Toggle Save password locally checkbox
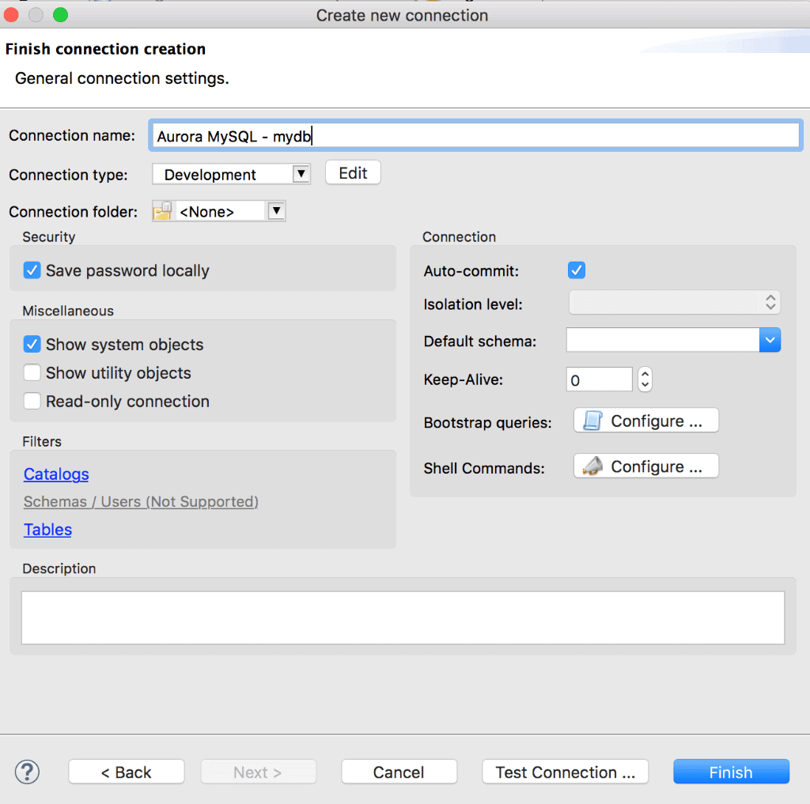This screenshot has height=804, width=810. point(32,270)
